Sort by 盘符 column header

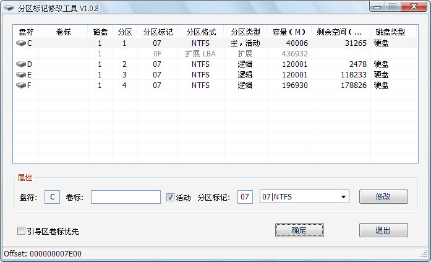[x=26, y=32]
